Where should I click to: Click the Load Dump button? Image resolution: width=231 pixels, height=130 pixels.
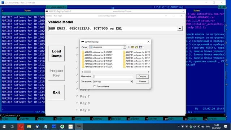[56, 53]
